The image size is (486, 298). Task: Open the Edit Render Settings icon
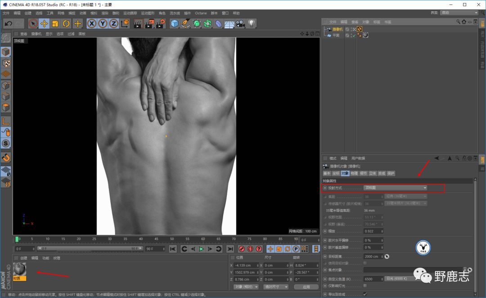click(161, 23)
